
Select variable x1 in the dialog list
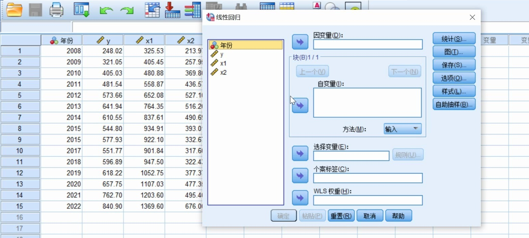pyautogui.click(x=246, y=63)
